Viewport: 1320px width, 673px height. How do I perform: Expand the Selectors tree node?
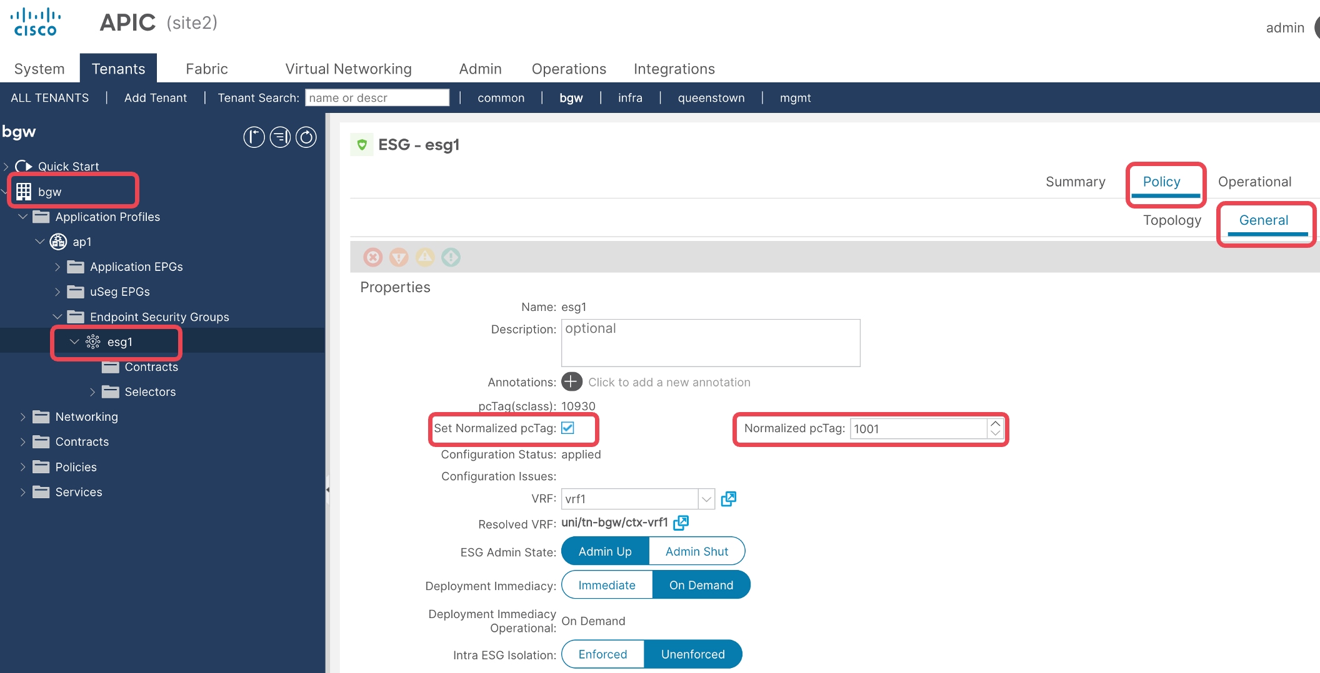click(x=92, y=391)
